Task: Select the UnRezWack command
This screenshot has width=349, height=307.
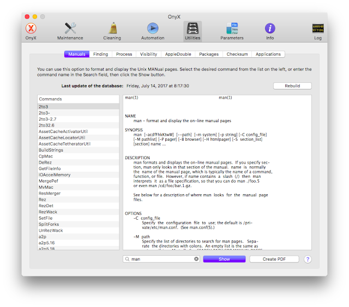Action: point(78,231)
